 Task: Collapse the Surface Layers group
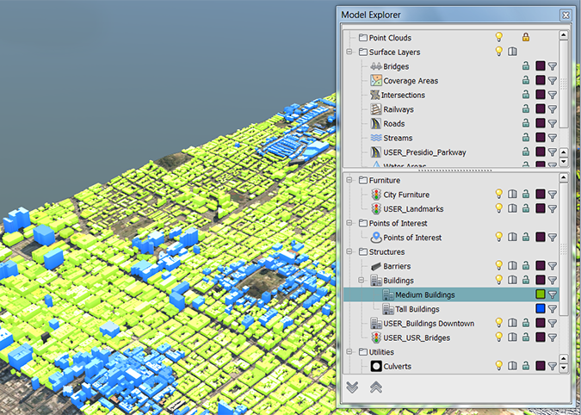tap(349, 52)
